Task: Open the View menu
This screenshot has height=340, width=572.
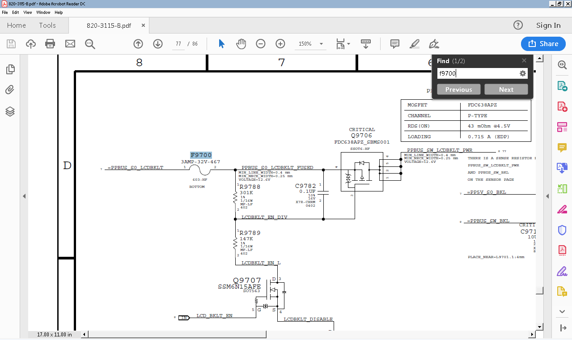Action: tap(28, 13)
